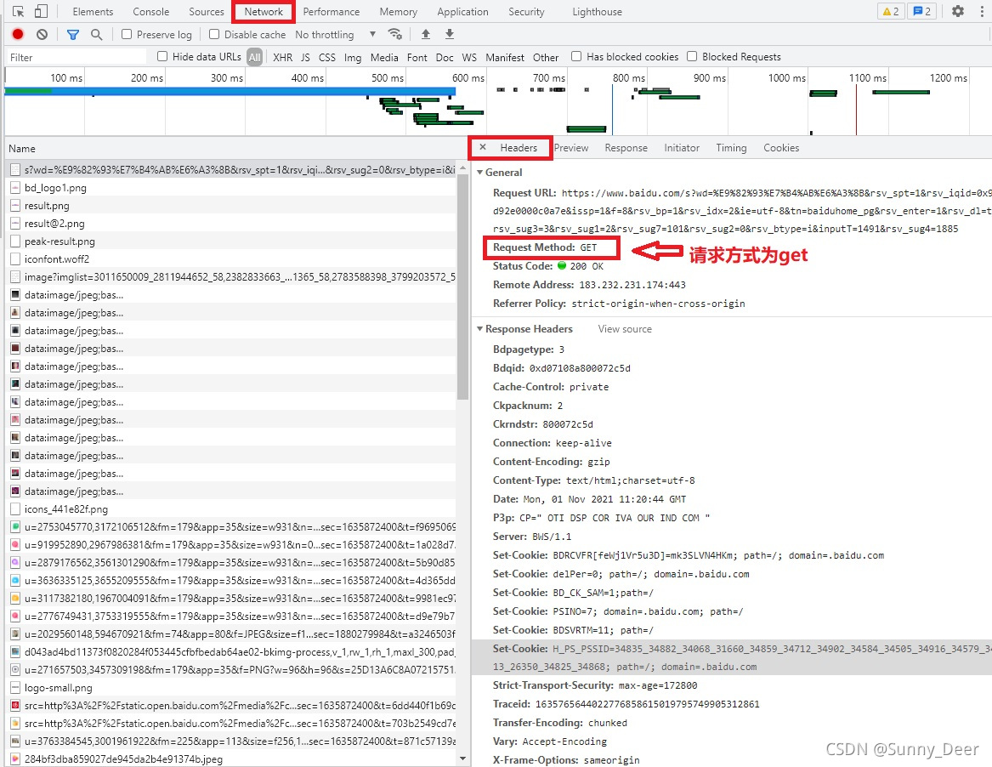Filter requests by Img
Screen dimensions: 992x767
pos(353,57)
